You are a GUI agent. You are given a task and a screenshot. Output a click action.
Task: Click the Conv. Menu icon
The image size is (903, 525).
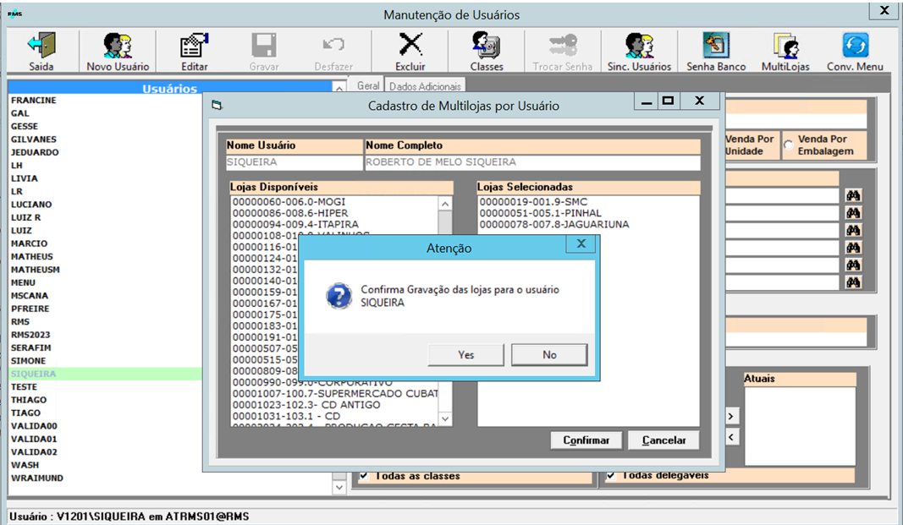(856, 45)
